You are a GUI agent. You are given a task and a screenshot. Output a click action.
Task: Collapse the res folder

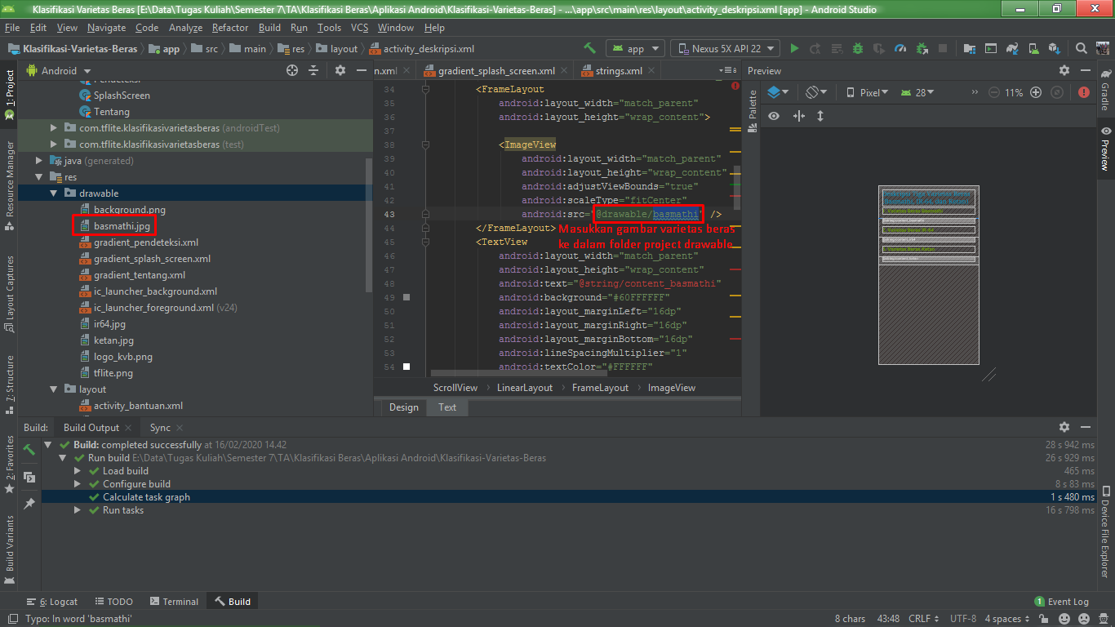point(39,177)
